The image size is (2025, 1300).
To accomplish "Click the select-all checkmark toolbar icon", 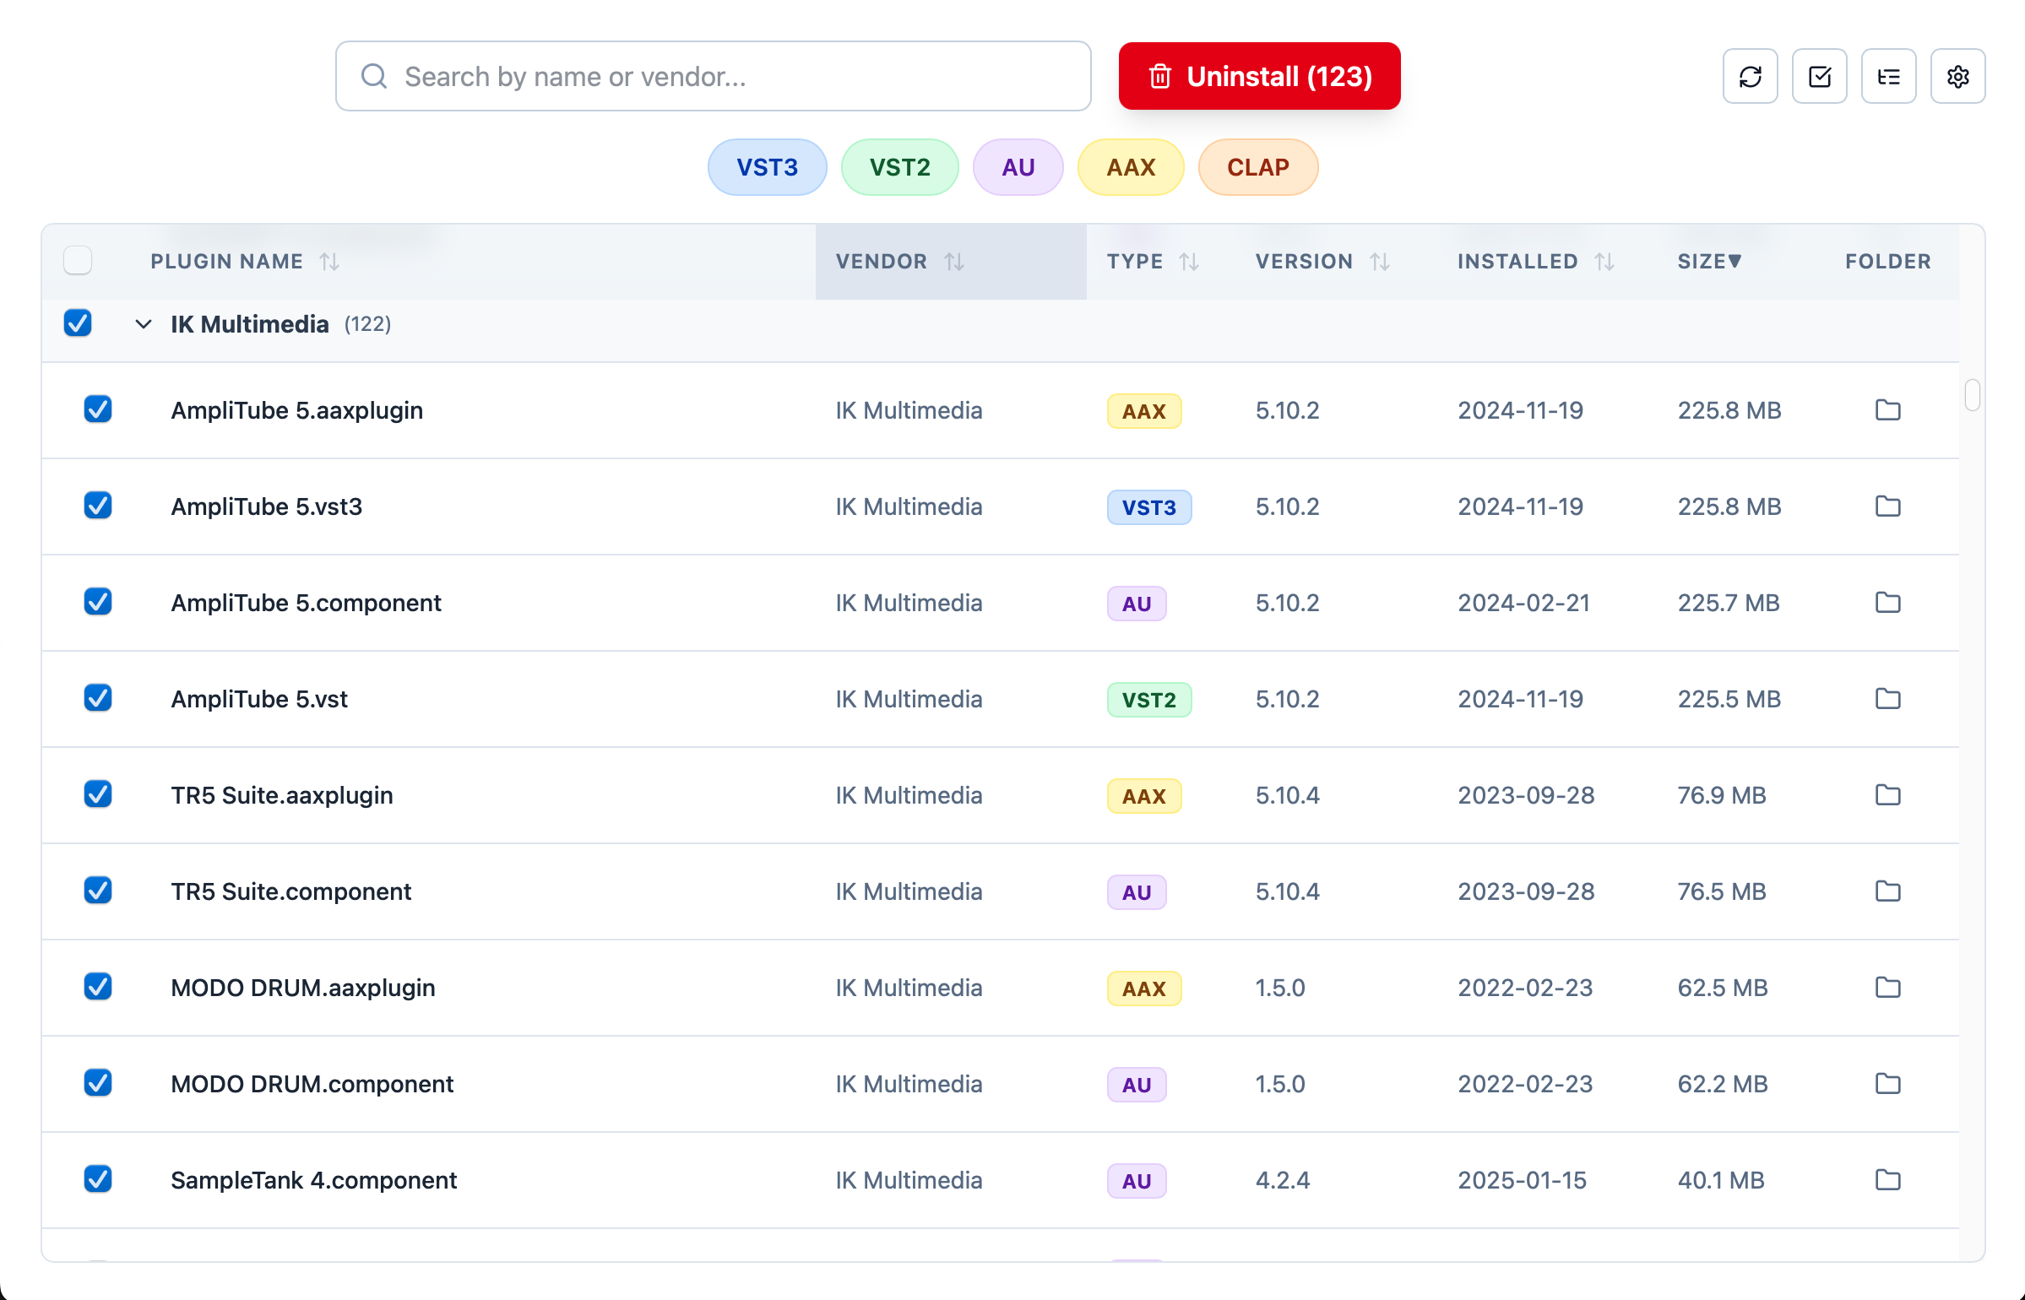I will pos(1819,77).
